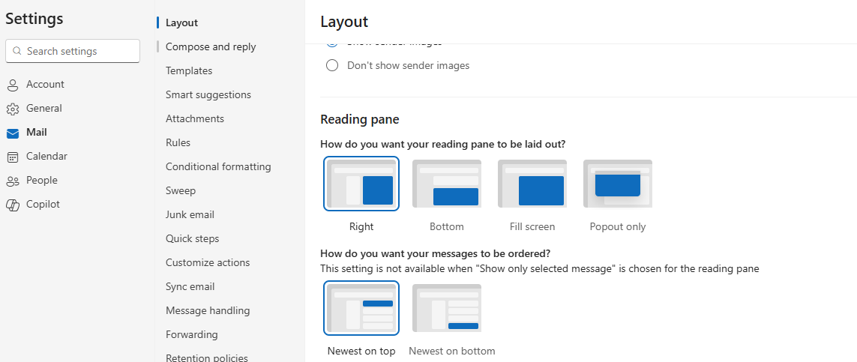Click the People icon in sidebar
The image size is (857, 362).
point(13,181)
